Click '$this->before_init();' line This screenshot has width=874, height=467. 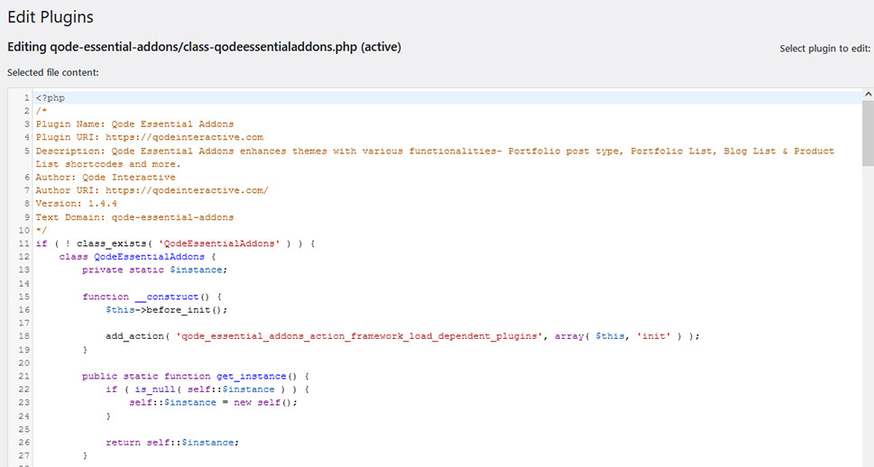click(x=167, y=310)
